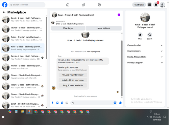Search in conversation magnifier icon

coord(150,35)
